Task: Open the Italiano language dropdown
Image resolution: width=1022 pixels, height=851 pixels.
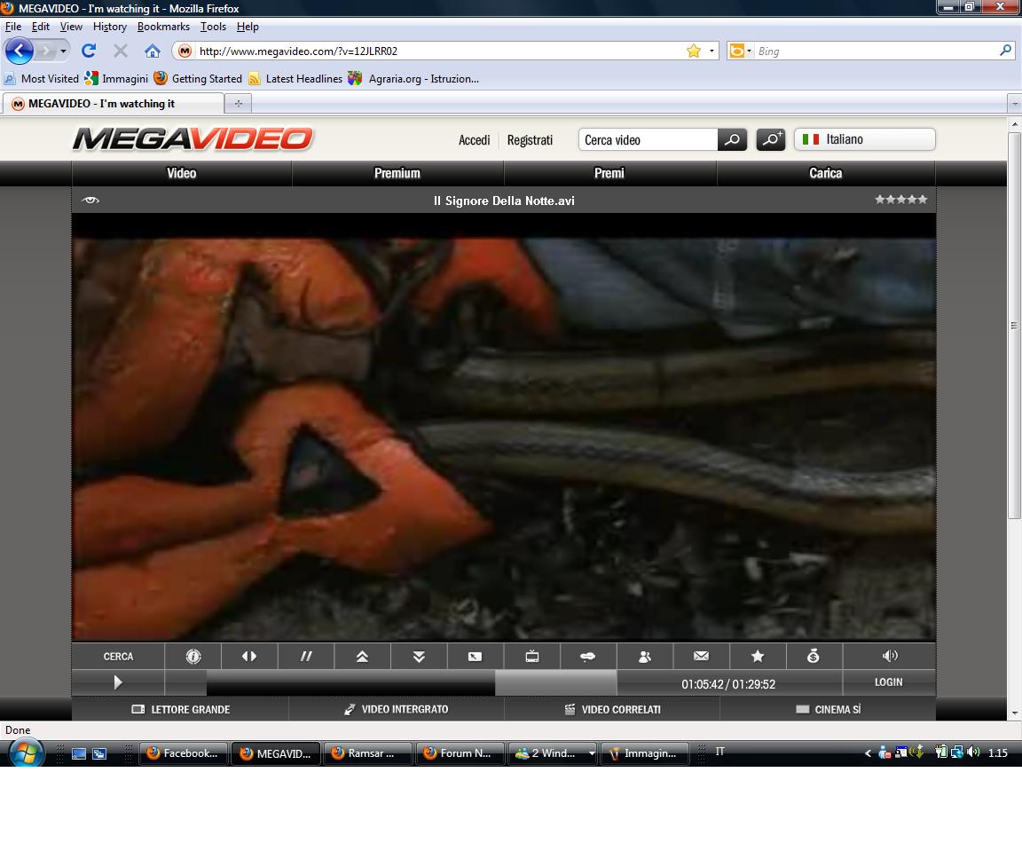Action: point(864,139)
